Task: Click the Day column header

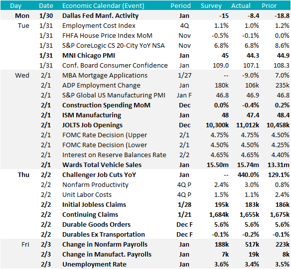Action: (x=16, y=6)
